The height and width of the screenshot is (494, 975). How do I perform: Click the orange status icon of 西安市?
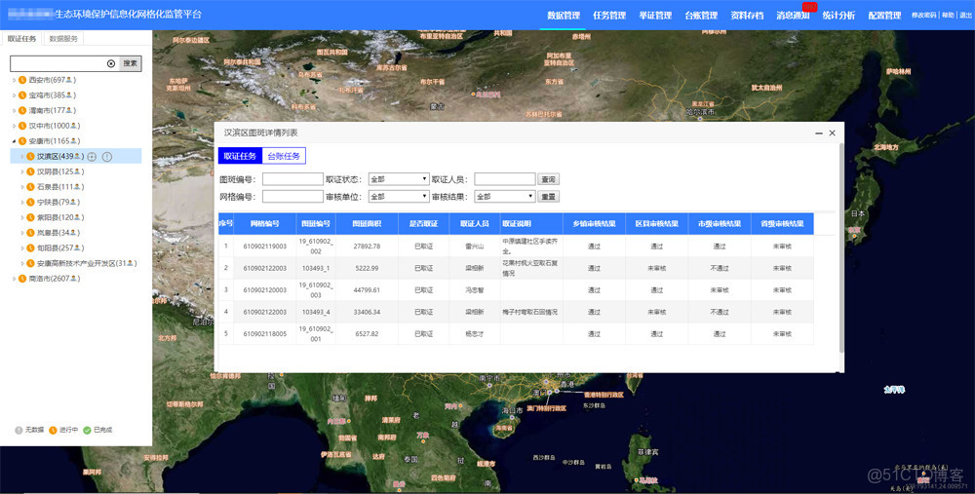click(x=22, y=80)
